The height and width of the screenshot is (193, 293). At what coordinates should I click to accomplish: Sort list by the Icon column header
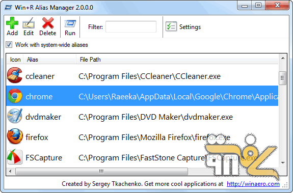(x=15, y=60)
